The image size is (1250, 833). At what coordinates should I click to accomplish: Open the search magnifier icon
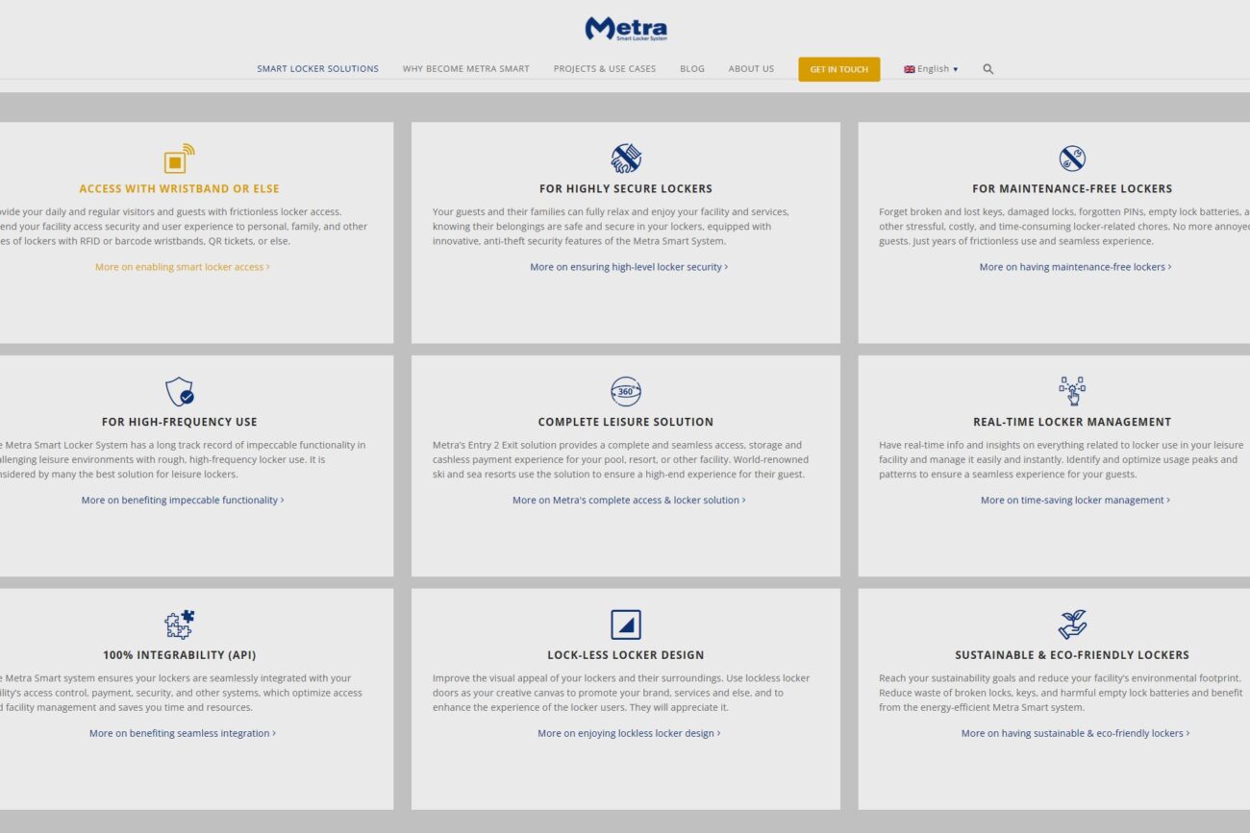(987, 69)
